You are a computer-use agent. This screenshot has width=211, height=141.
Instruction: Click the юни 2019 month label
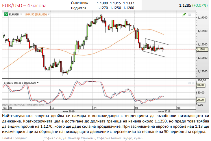pos(69,111)
